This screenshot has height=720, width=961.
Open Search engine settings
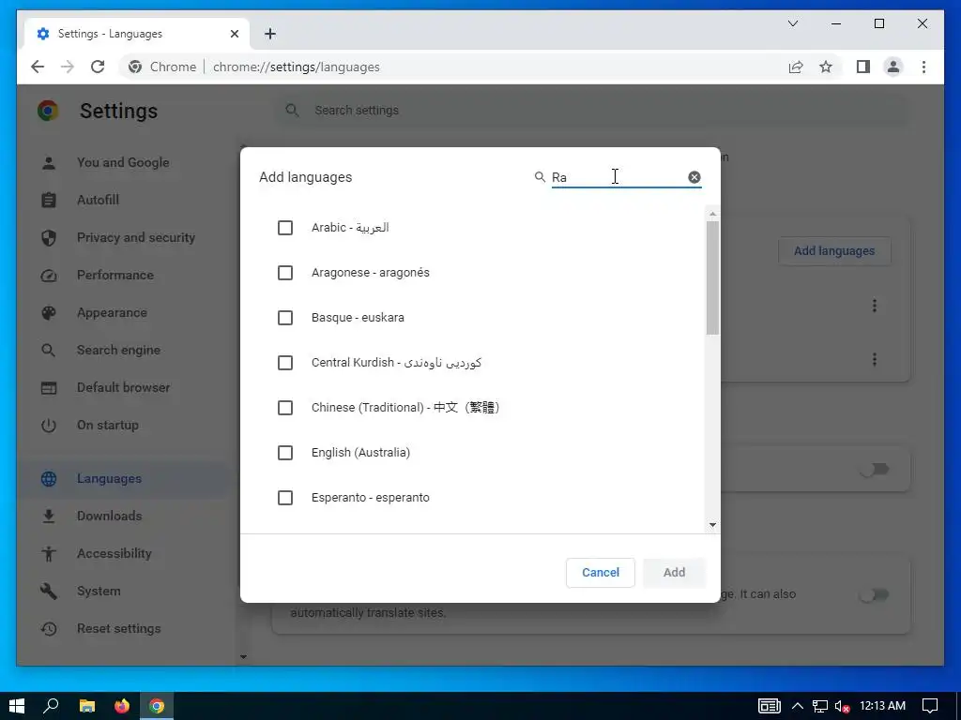pos(118,351)
